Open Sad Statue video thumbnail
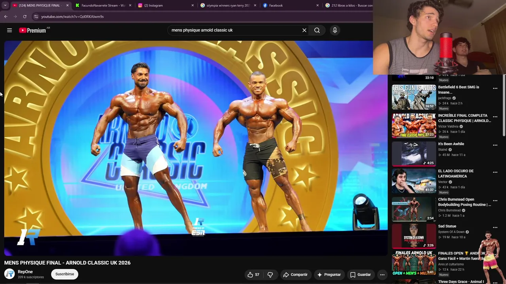 414,236
